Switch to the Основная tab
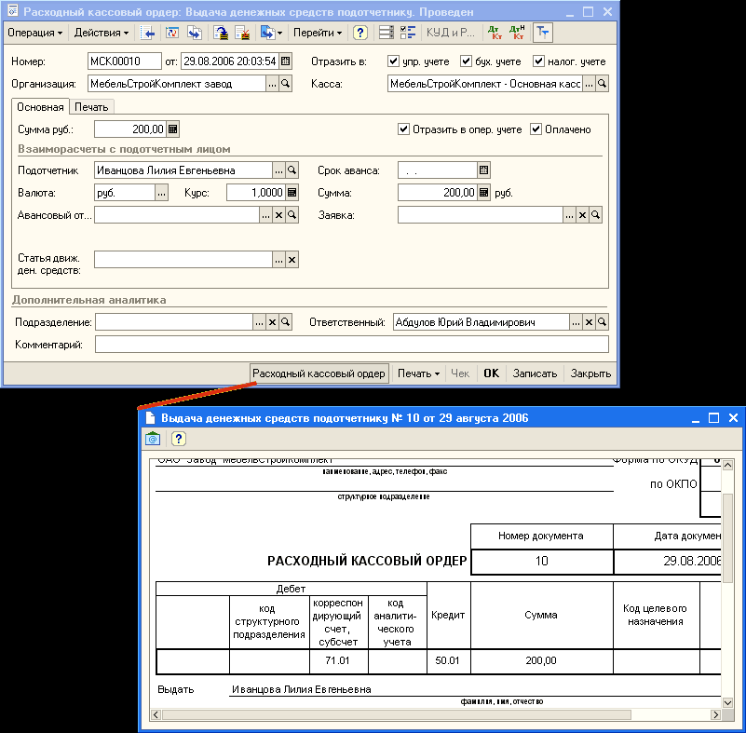Screen dimensions: 746x733 coord(40,107)
